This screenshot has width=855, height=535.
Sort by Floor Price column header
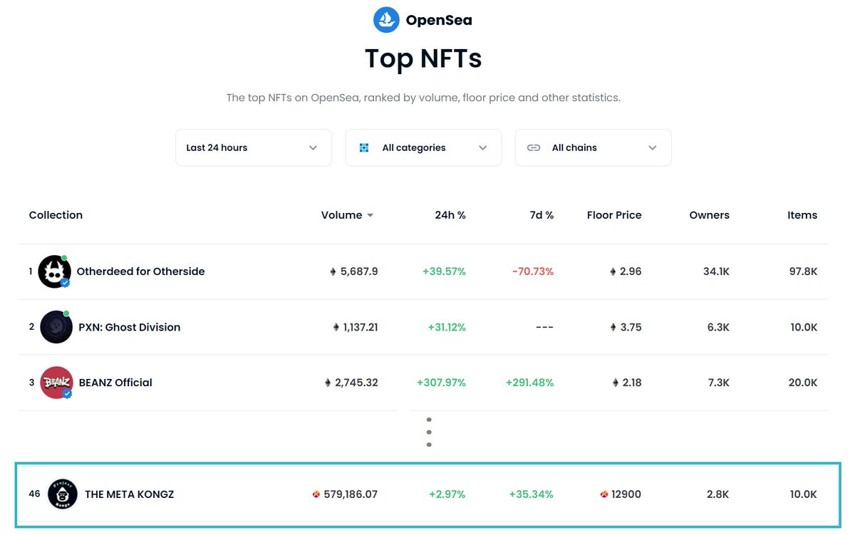point(614,215)
